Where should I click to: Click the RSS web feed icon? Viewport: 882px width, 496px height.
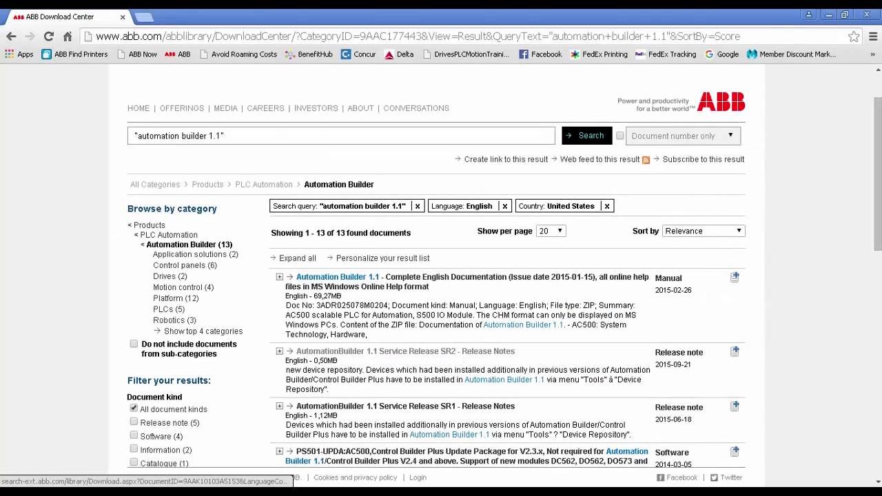[646, 160]
